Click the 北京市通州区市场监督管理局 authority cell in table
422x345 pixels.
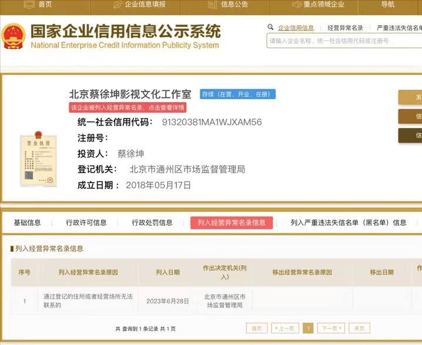225,300
